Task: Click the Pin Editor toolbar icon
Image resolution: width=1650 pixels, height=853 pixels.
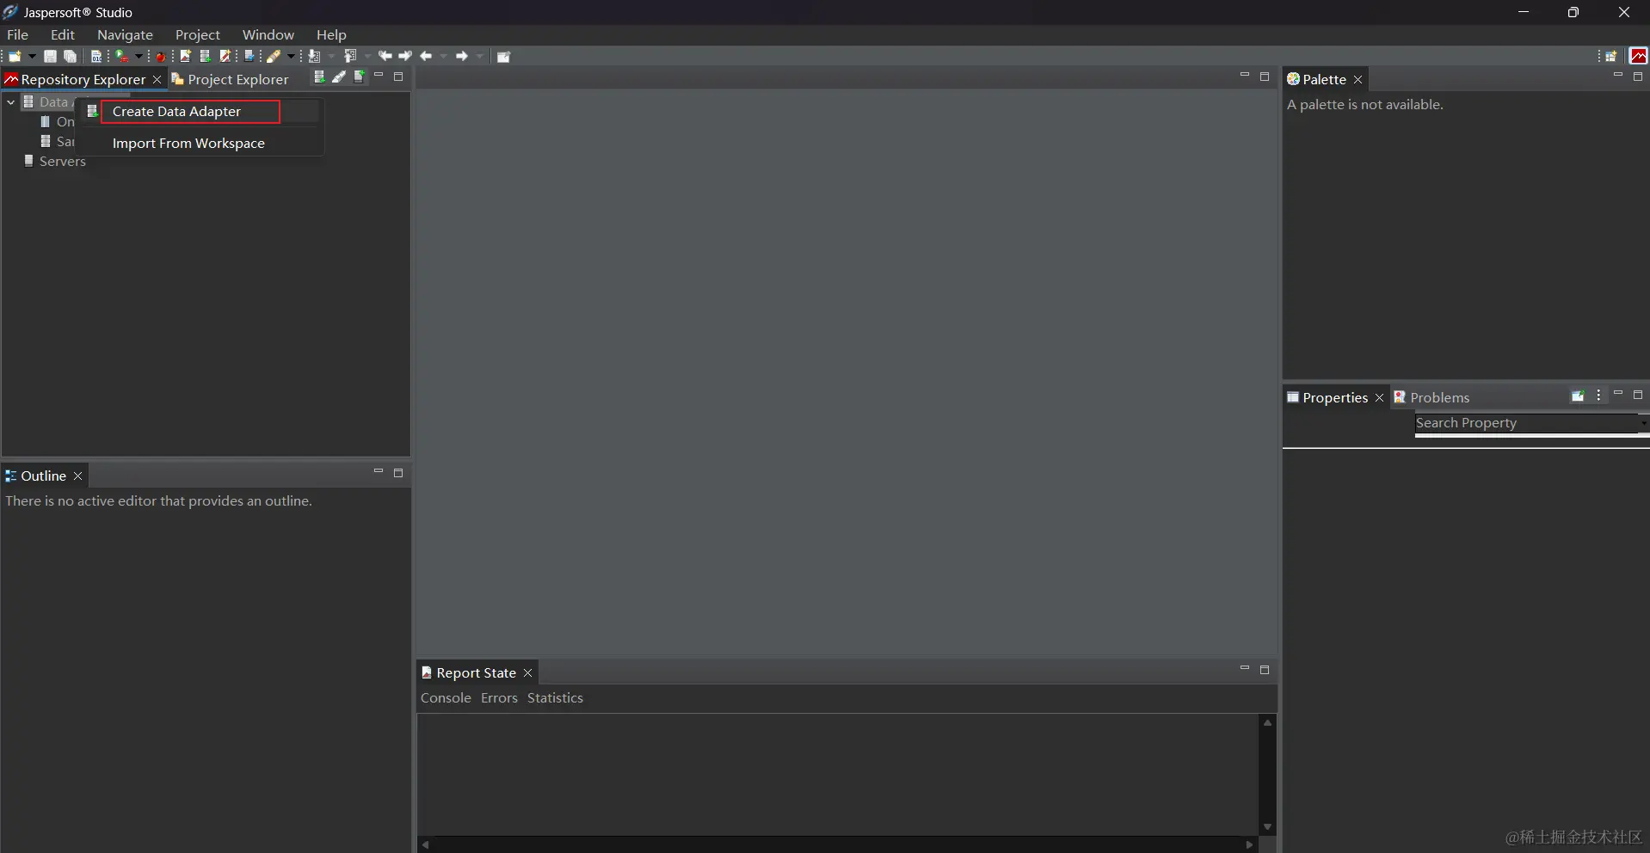Action: point(504,57)
